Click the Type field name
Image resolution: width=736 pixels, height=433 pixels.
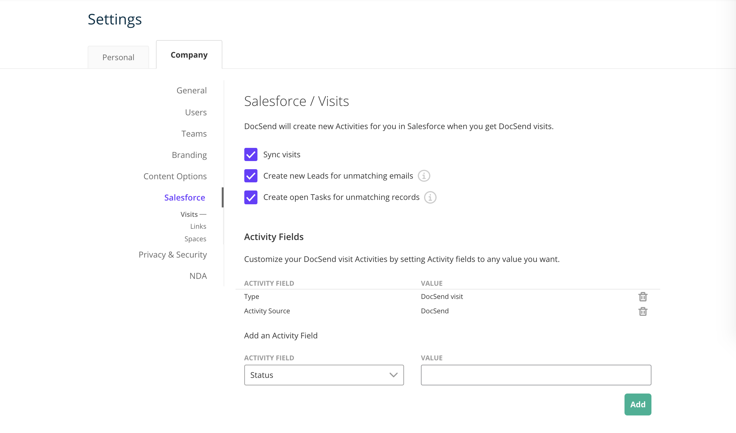(x=251, y=297)
